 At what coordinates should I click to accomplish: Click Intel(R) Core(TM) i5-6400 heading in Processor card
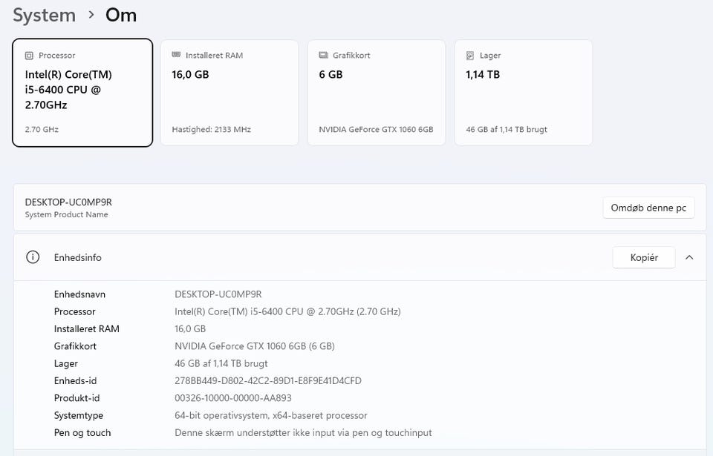click(x=68, y=90)
